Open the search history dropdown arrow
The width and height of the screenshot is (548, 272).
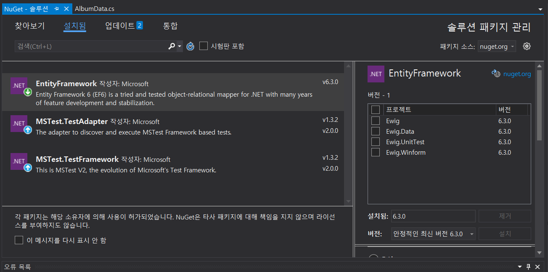click(x=180, y=46)
